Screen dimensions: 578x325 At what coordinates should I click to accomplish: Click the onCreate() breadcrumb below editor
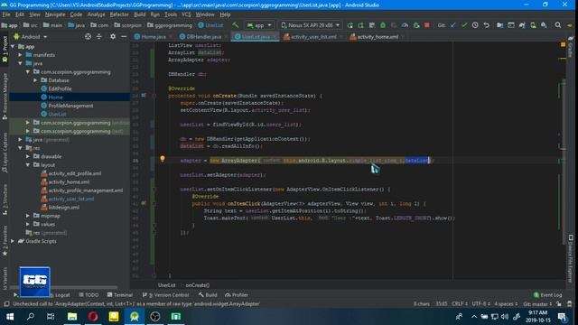(198, 285)
